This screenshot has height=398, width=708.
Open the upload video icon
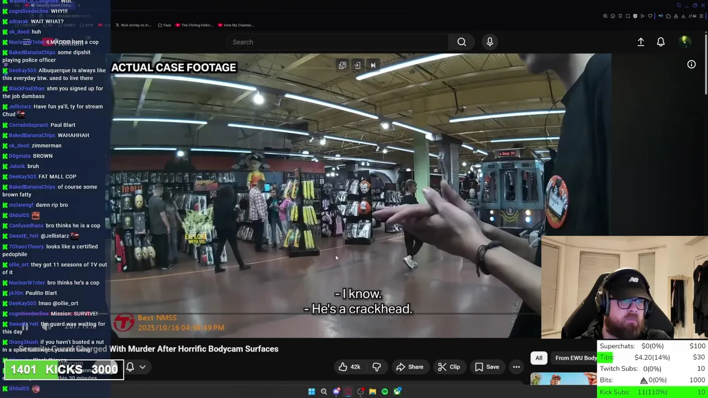pyautogui.click(x=641, y=42)
